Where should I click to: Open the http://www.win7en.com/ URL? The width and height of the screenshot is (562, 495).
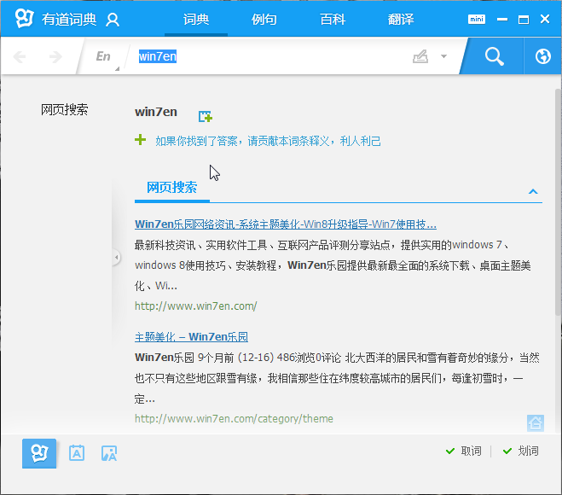tap(195, 306)
